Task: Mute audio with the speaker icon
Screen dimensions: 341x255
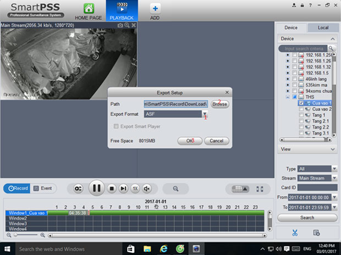Action: (147, 188)
